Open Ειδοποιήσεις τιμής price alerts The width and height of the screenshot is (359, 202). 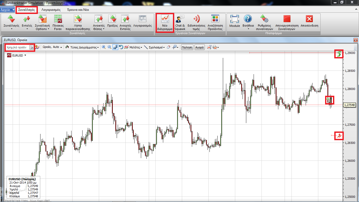(x=196, y=22)
